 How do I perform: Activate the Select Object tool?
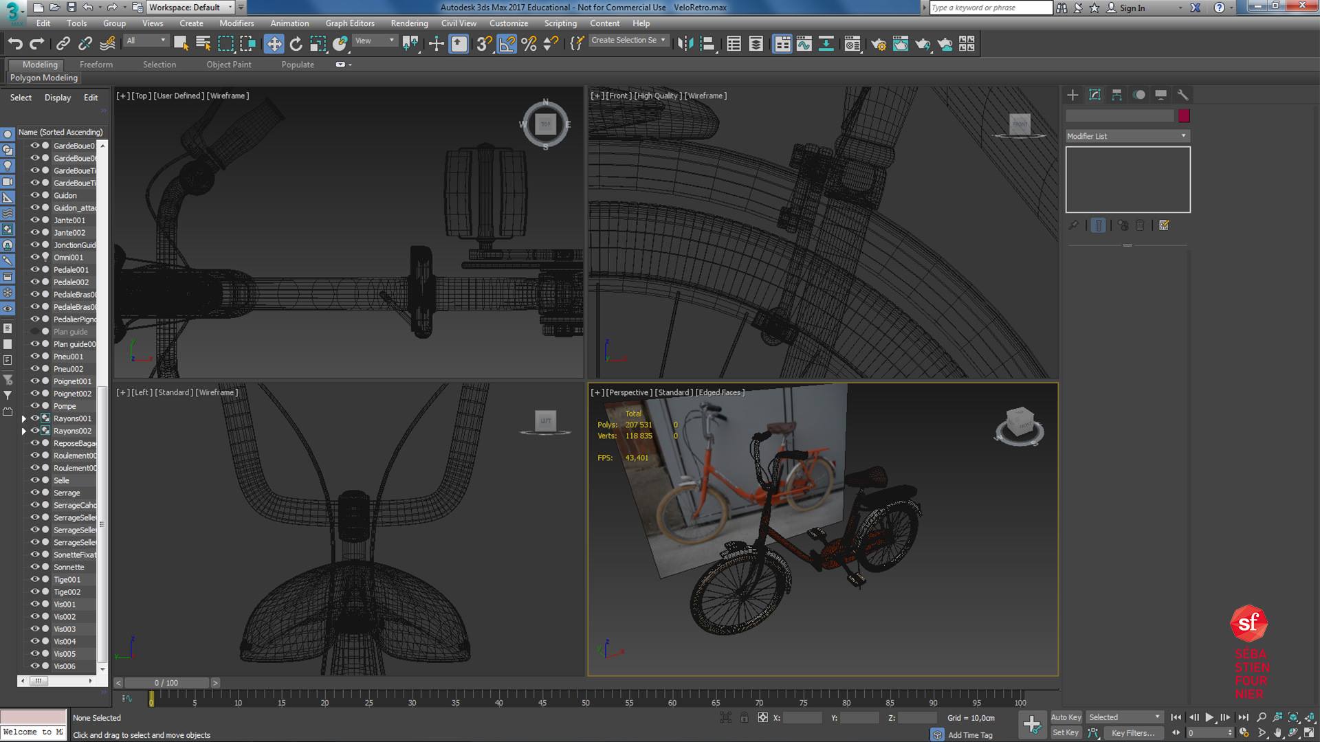[x=181, y=44]
